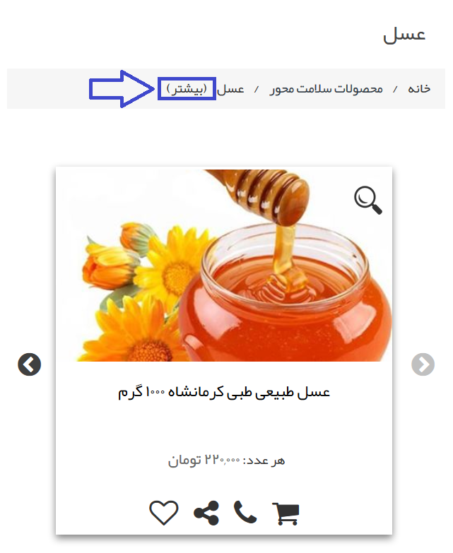Viewport: 453px width, 553px height.
Task: Click empty area of the grey breadcrumb bar
Action: (46, 88)
